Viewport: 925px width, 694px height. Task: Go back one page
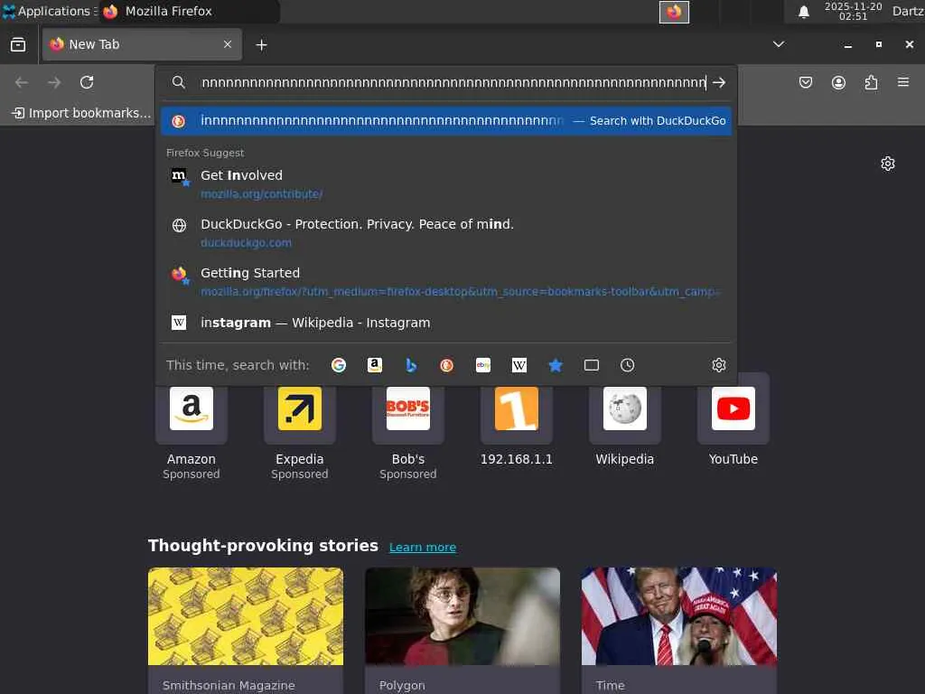[22, 82]
